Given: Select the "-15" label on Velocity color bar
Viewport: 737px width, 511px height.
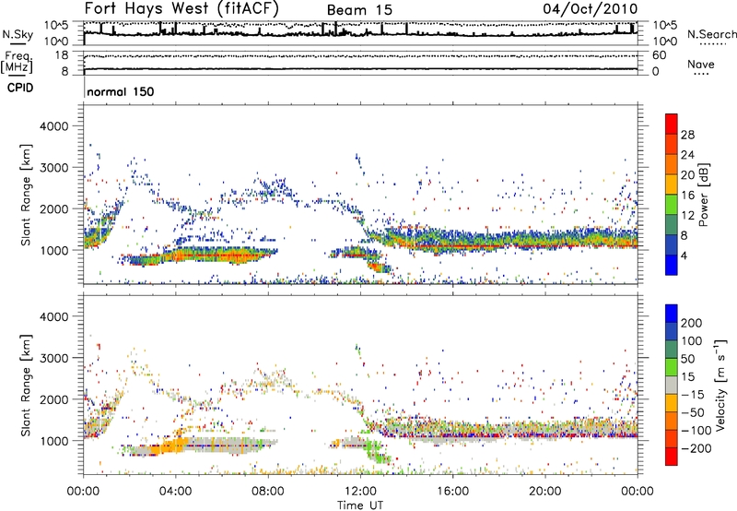Looking at the screenshot, I should coord(693,394).
